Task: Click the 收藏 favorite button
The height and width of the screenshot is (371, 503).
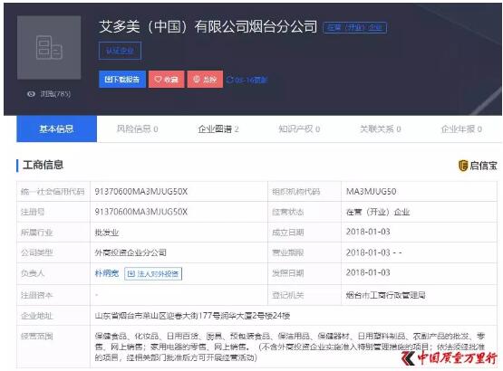Action: (x=166, y=79)
